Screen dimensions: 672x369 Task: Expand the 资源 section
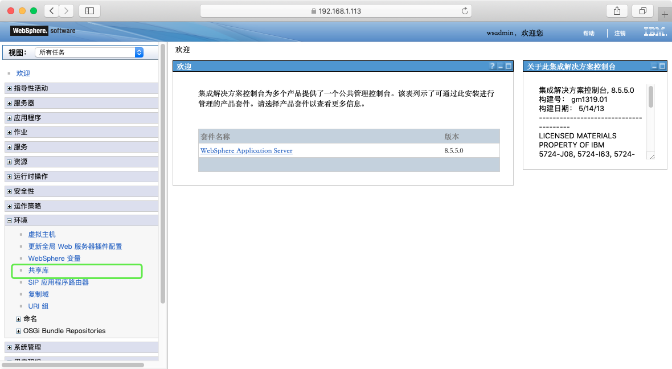tap(10, 162)
